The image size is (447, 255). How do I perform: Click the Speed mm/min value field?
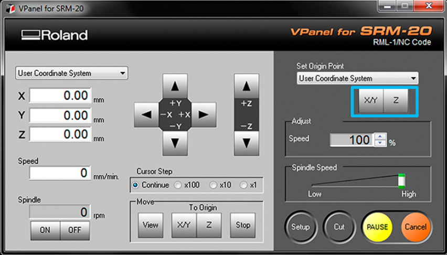[60, 173]
